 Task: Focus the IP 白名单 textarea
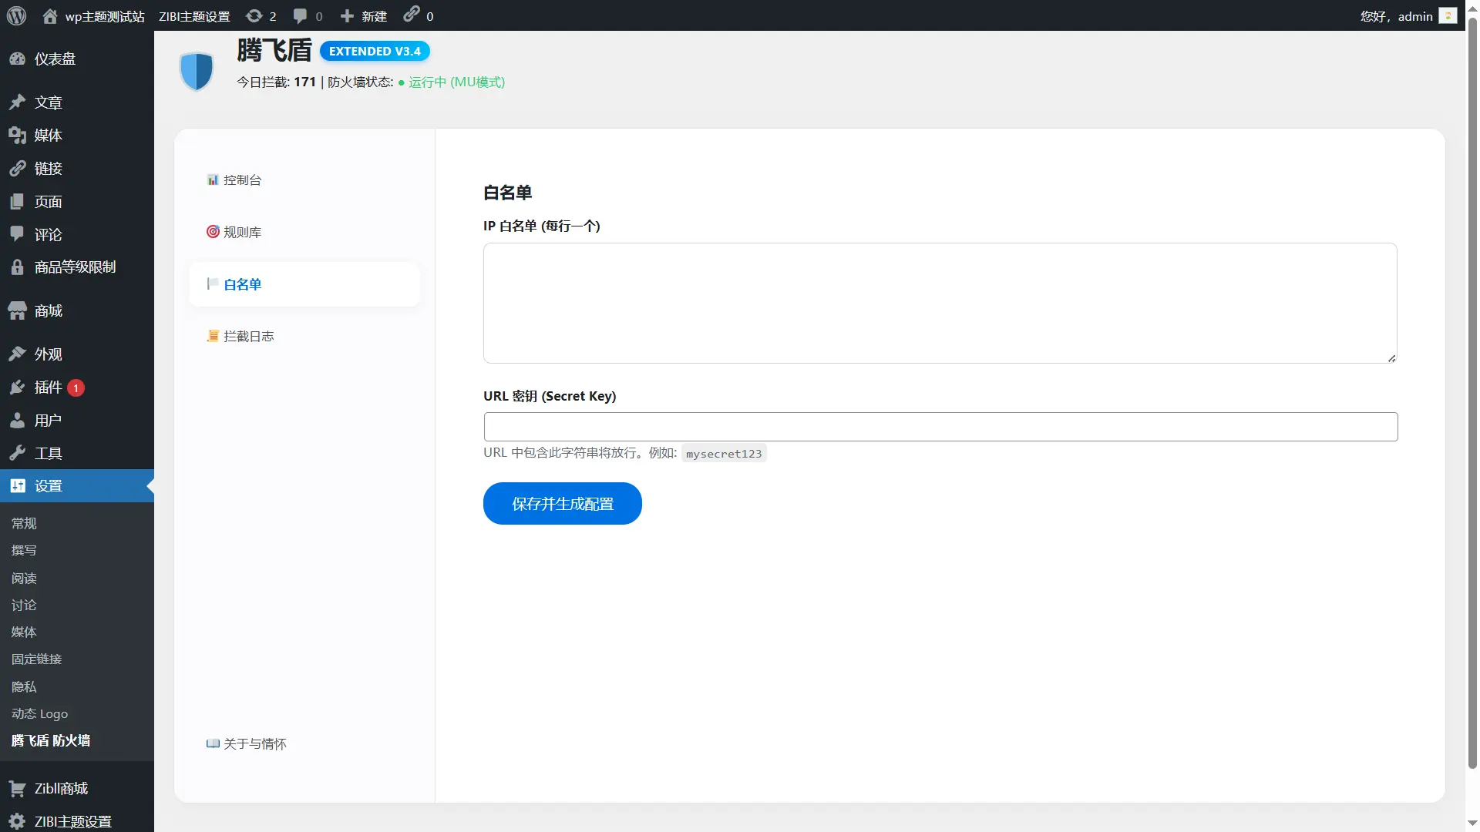click(940, 303)
